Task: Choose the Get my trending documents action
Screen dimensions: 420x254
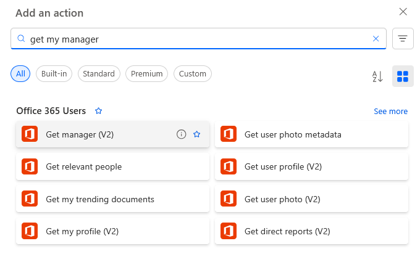Action: click(112, 199)
